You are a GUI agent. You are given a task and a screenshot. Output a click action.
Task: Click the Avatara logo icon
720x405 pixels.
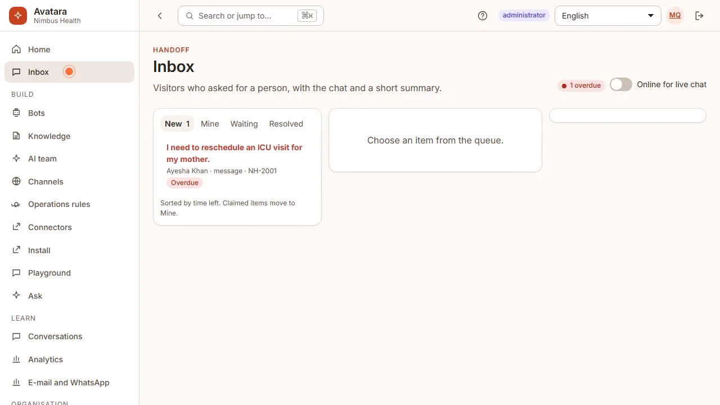(x=18, y=16)
